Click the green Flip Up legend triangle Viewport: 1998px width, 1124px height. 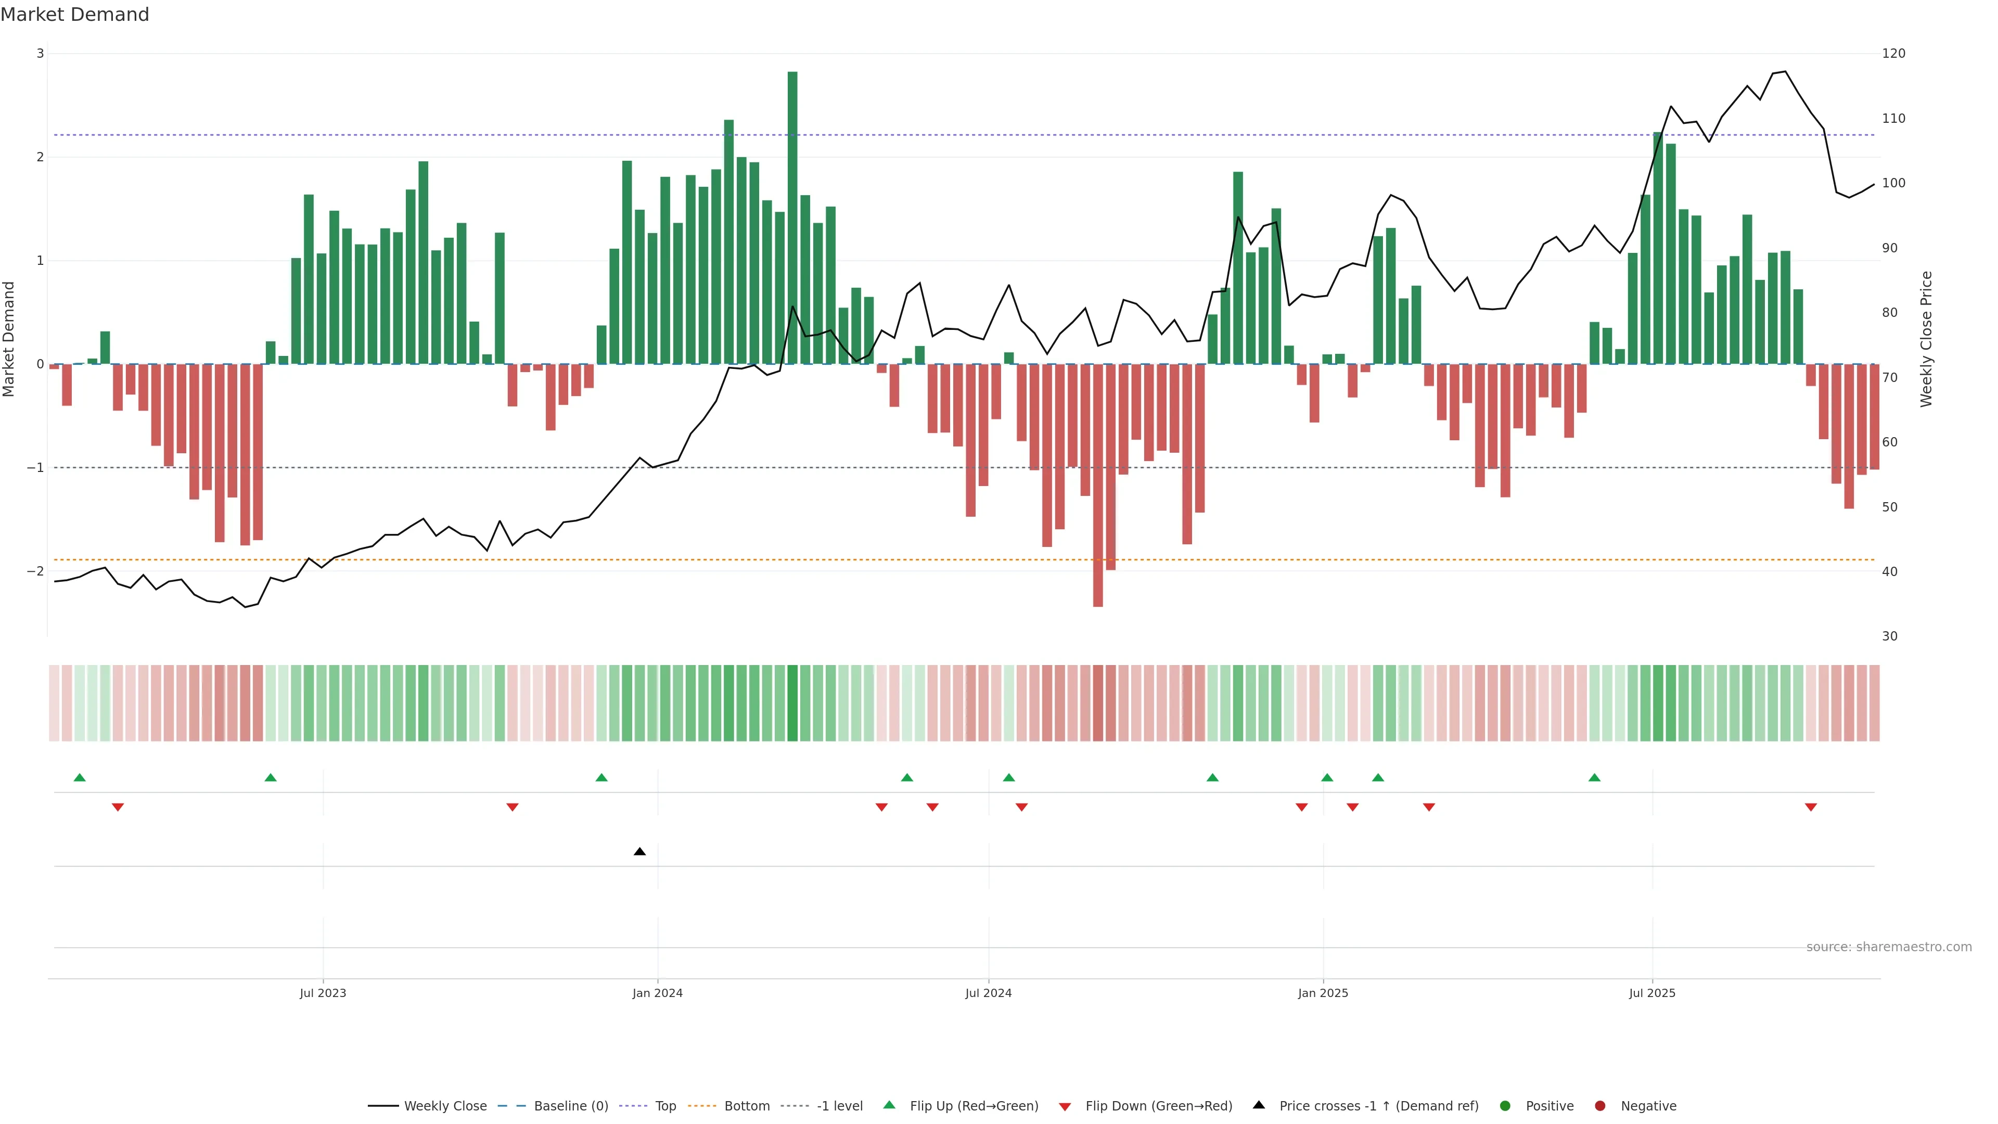click(890, 1105)
